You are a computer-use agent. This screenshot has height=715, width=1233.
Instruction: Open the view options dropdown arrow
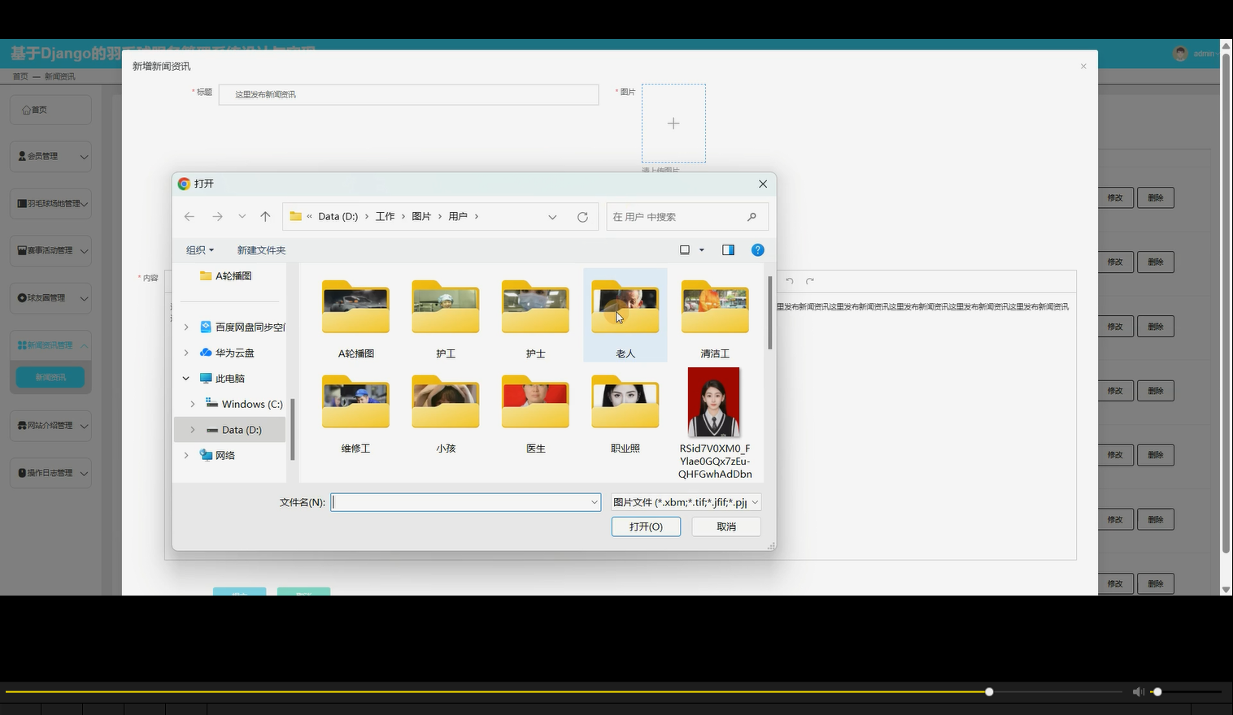[x=702, y=250]
